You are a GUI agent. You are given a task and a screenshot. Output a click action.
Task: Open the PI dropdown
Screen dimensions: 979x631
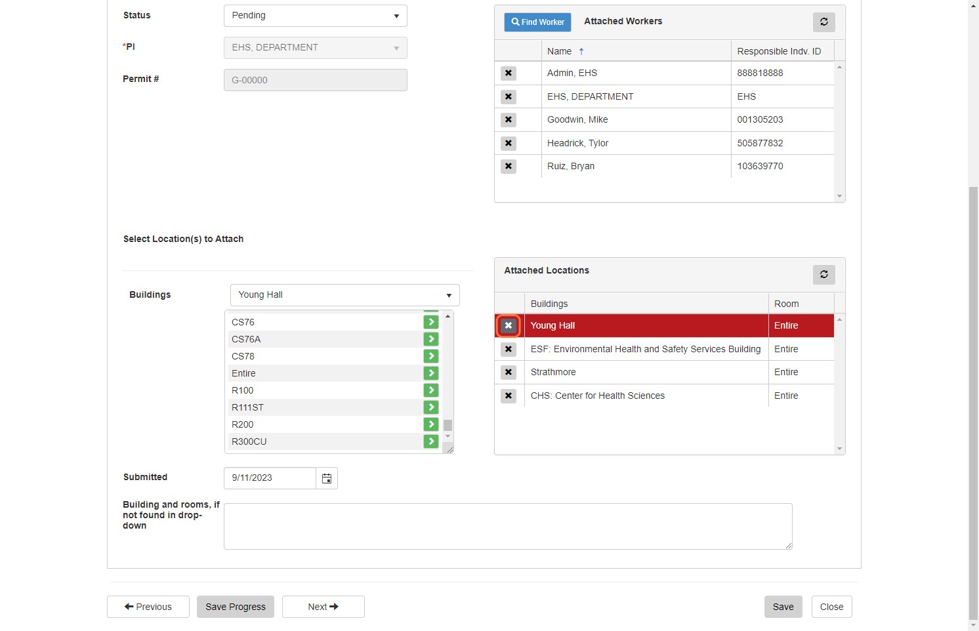tap(315, 48)
